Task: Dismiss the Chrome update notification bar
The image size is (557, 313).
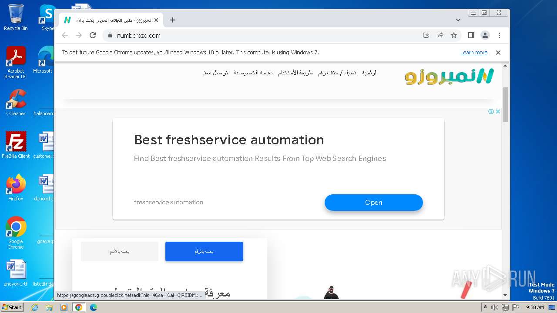Action: 498,53
